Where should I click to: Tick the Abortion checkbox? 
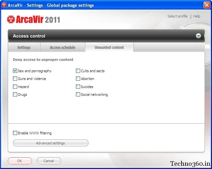pos(78,79)
